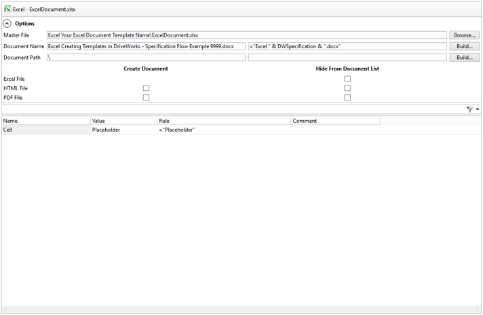This screenshot has height=315, width=483.
Task: Select the Cell row in the list
Action: pos(45,130)
